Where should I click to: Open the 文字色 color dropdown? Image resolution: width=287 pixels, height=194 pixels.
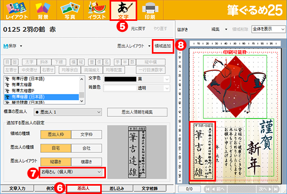click(x=167, y=79)
